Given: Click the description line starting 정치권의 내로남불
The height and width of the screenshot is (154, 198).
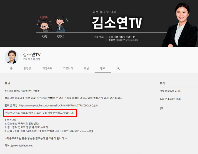Looking at the screenshot, I should (x=64, y=98).
